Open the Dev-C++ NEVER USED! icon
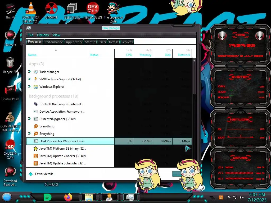 click(93, 11)
